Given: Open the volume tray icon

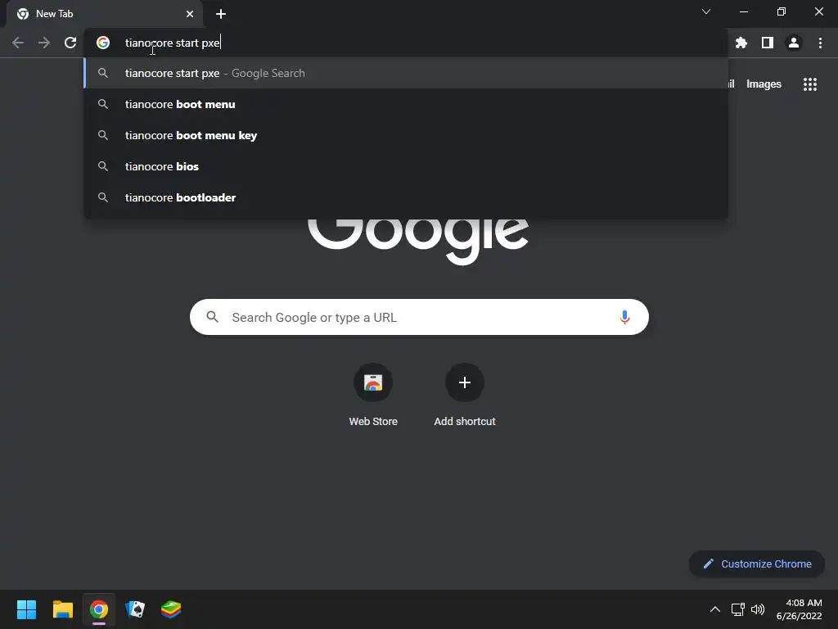Looking at the screenshot, I should pos(757,609).
